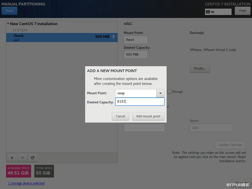The image size is (252, 189).
Task: Click the sda1 Mount Point /boot field
Action: coord(135,40)
